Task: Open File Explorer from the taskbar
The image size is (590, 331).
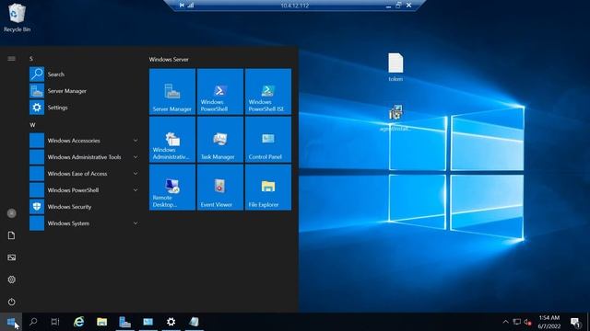Action: [102, 322]
